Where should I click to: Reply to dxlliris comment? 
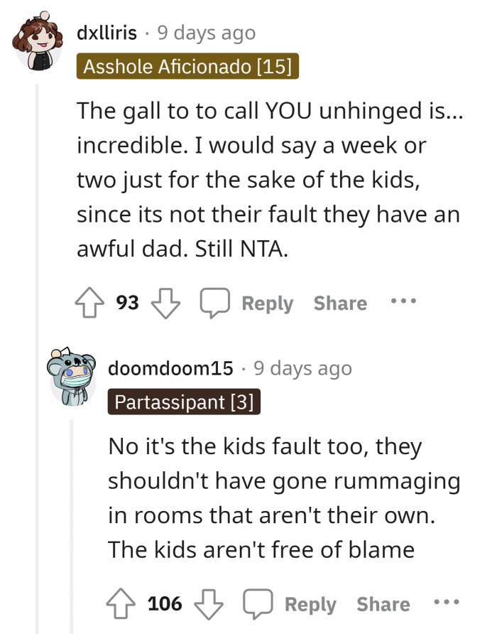(267, 303)
